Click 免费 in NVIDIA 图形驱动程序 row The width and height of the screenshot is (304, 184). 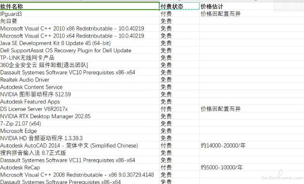tap(179, 94)
